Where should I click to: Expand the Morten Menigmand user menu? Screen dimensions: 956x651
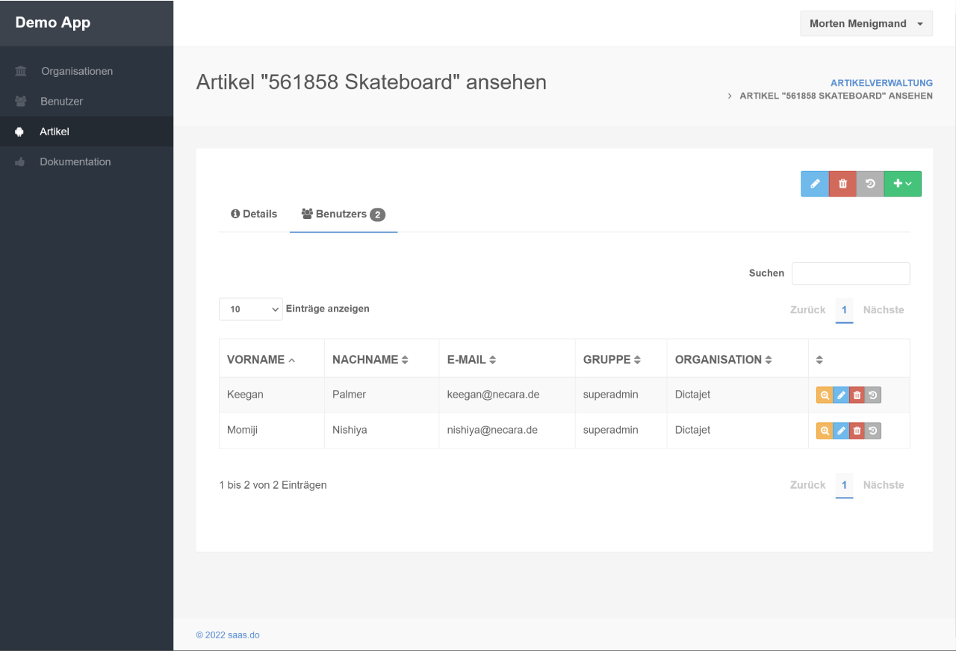866,24
